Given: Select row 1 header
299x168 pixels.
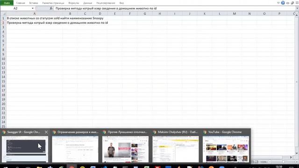Looking at the screenshot, I should pyautogui.click(x=3, y=18).
